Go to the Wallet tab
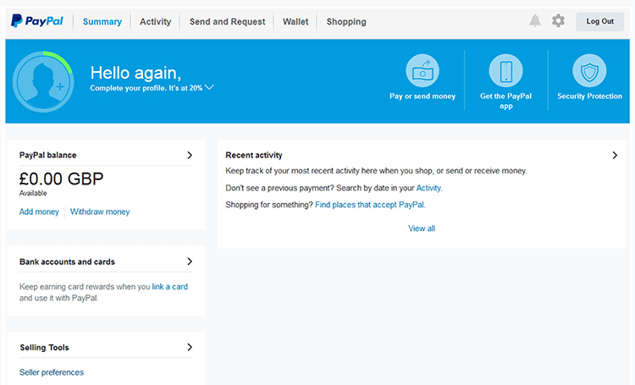The width and height of the screenshot is (635, 385). tap(295, 22)
